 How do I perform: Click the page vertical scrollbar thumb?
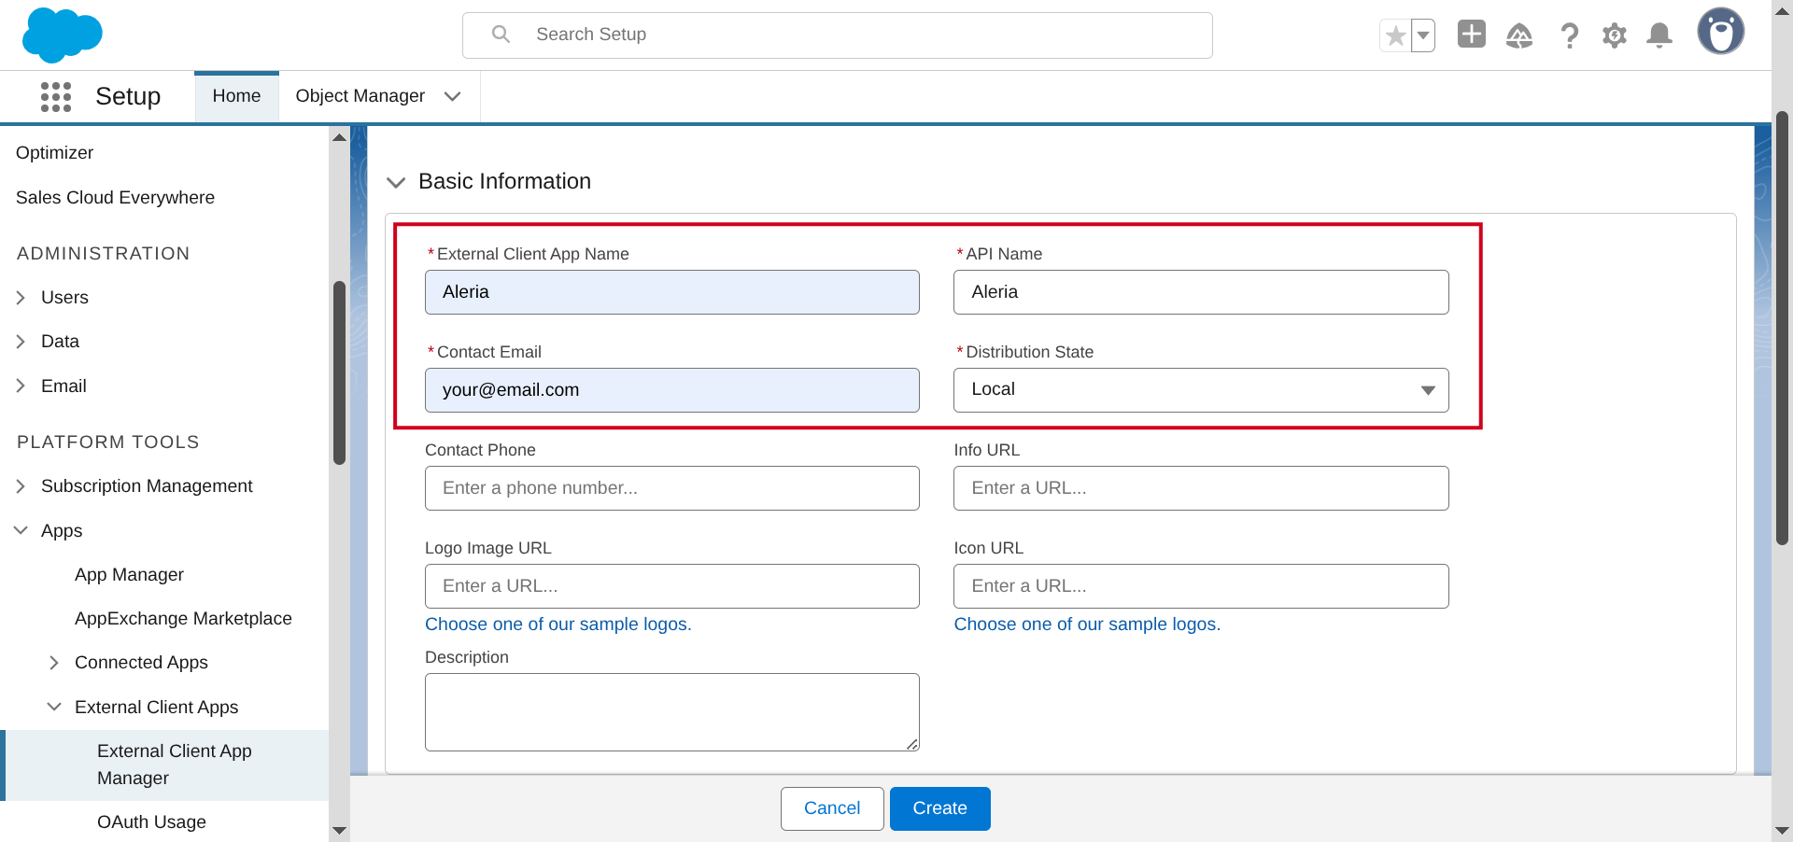point(1782,327)
